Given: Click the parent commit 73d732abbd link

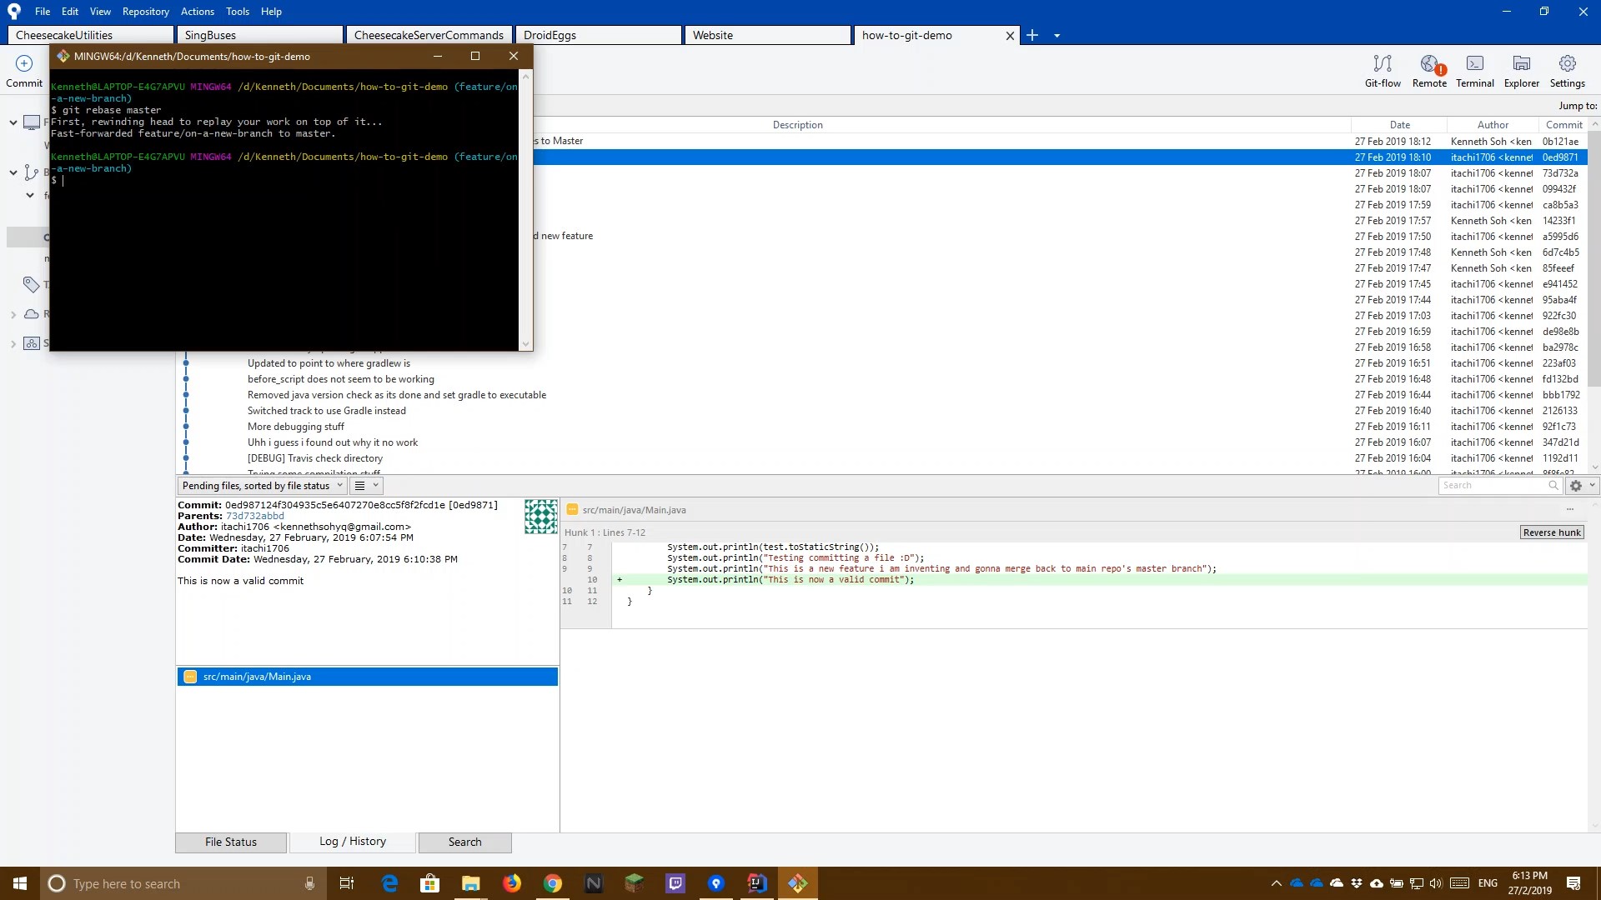Looking at the screenshot, I should tap(254, 516).
